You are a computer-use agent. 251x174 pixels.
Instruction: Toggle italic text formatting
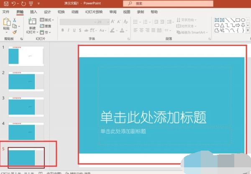pyautogui.click(x=69, y=30)
